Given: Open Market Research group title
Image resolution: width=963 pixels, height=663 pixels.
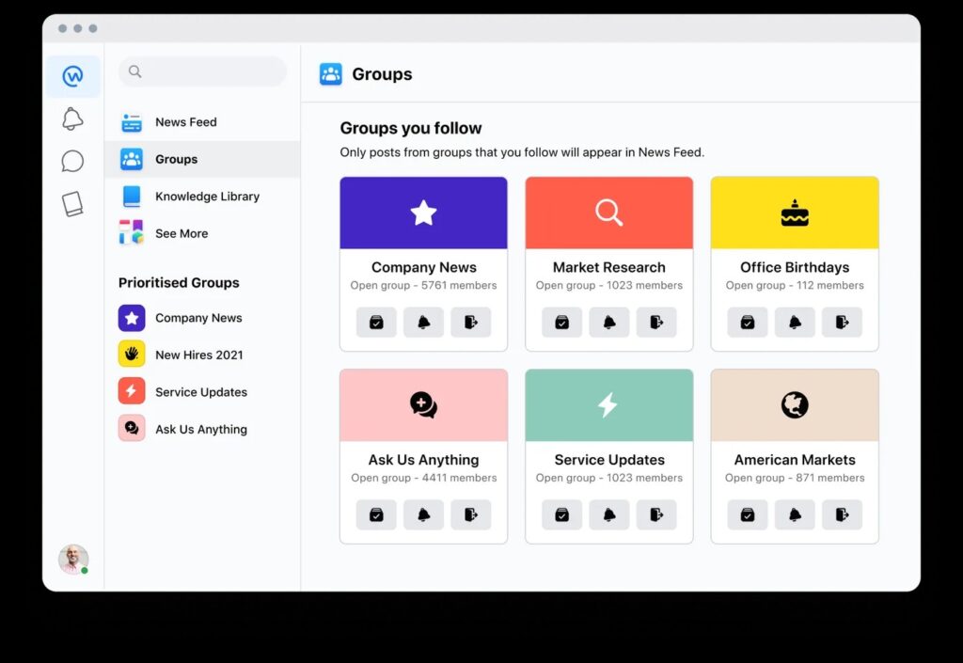Looking at the screenshot, I should pyautogui.click(x=608, y=267).
